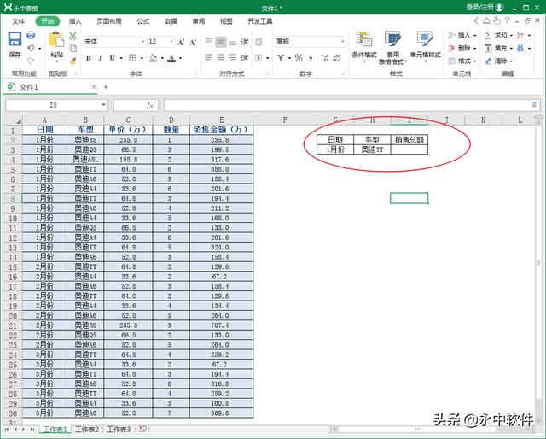Open 条件格式 conditional formatting
The width and height of the screenshot is (546, 439).
click(x=364, y=48)
